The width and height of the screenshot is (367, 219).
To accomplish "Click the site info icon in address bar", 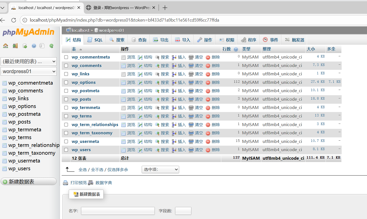I will 25,20.
